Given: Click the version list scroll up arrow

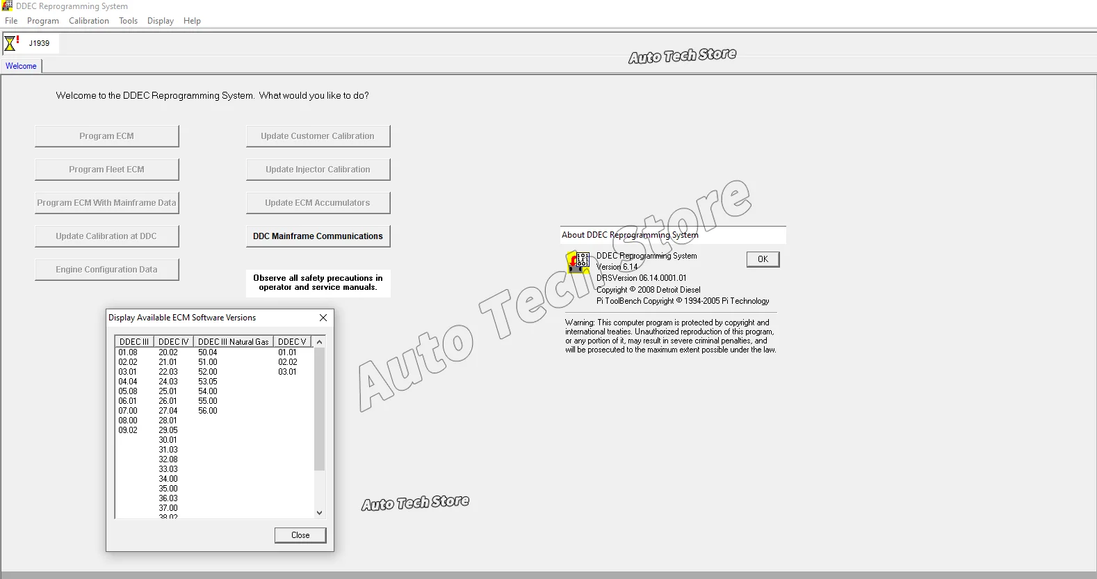Looking at the screenshot, I should 319,342.
